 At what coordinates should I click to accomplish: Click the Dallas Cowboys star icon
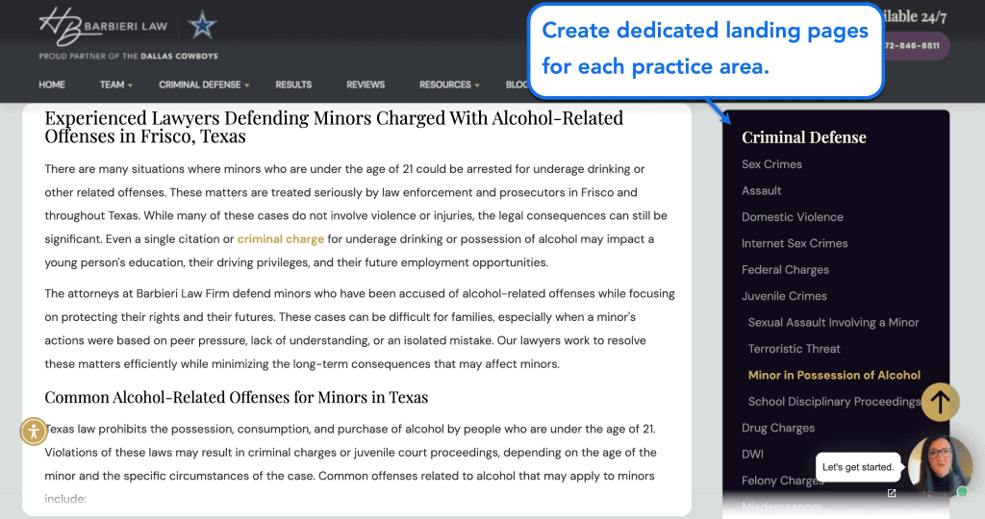(202, 26)
